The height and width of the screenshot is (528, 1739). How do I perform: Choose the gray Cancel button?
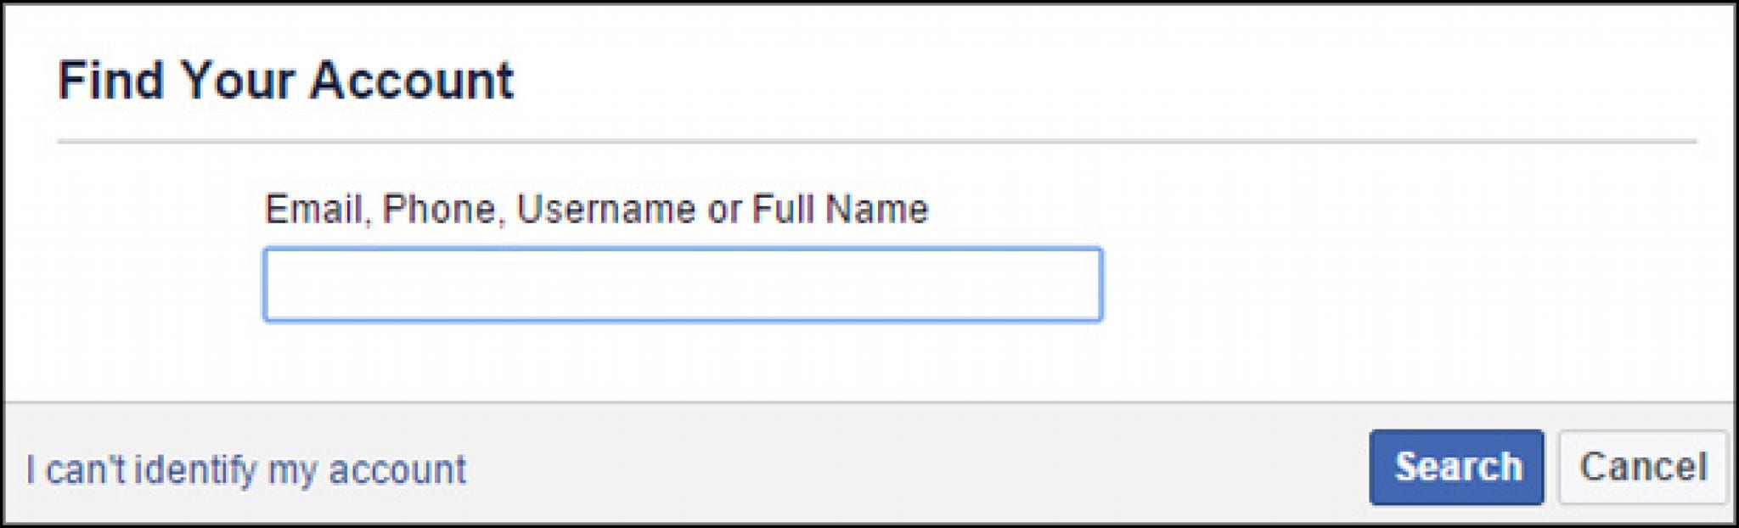coord(1642,468)
